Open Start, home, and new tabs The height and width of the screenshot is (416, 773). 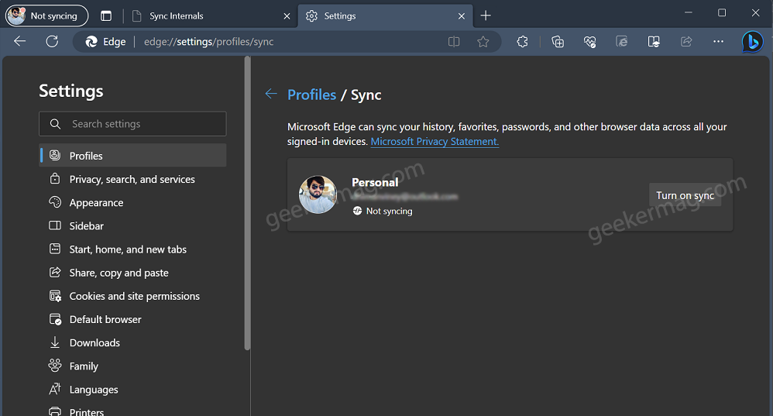coord(132,249)
